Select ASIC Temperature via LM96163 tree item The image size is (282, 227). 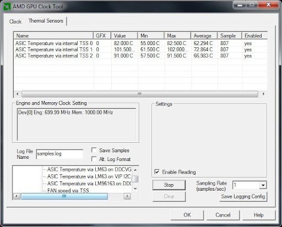point(89,184)
